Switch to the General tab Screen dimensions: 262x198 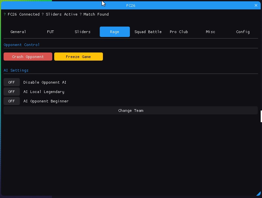(x=18, y=32)
